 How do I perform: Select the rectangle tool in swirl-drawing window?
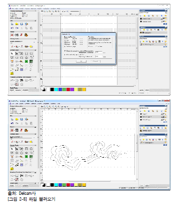pyautogui.click(x=27, y=149)
